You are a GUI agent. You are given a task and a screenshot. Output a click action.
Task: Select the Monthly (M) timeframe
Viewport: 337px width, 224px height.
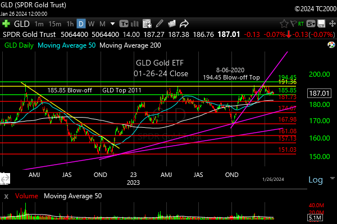click(103, 24)
